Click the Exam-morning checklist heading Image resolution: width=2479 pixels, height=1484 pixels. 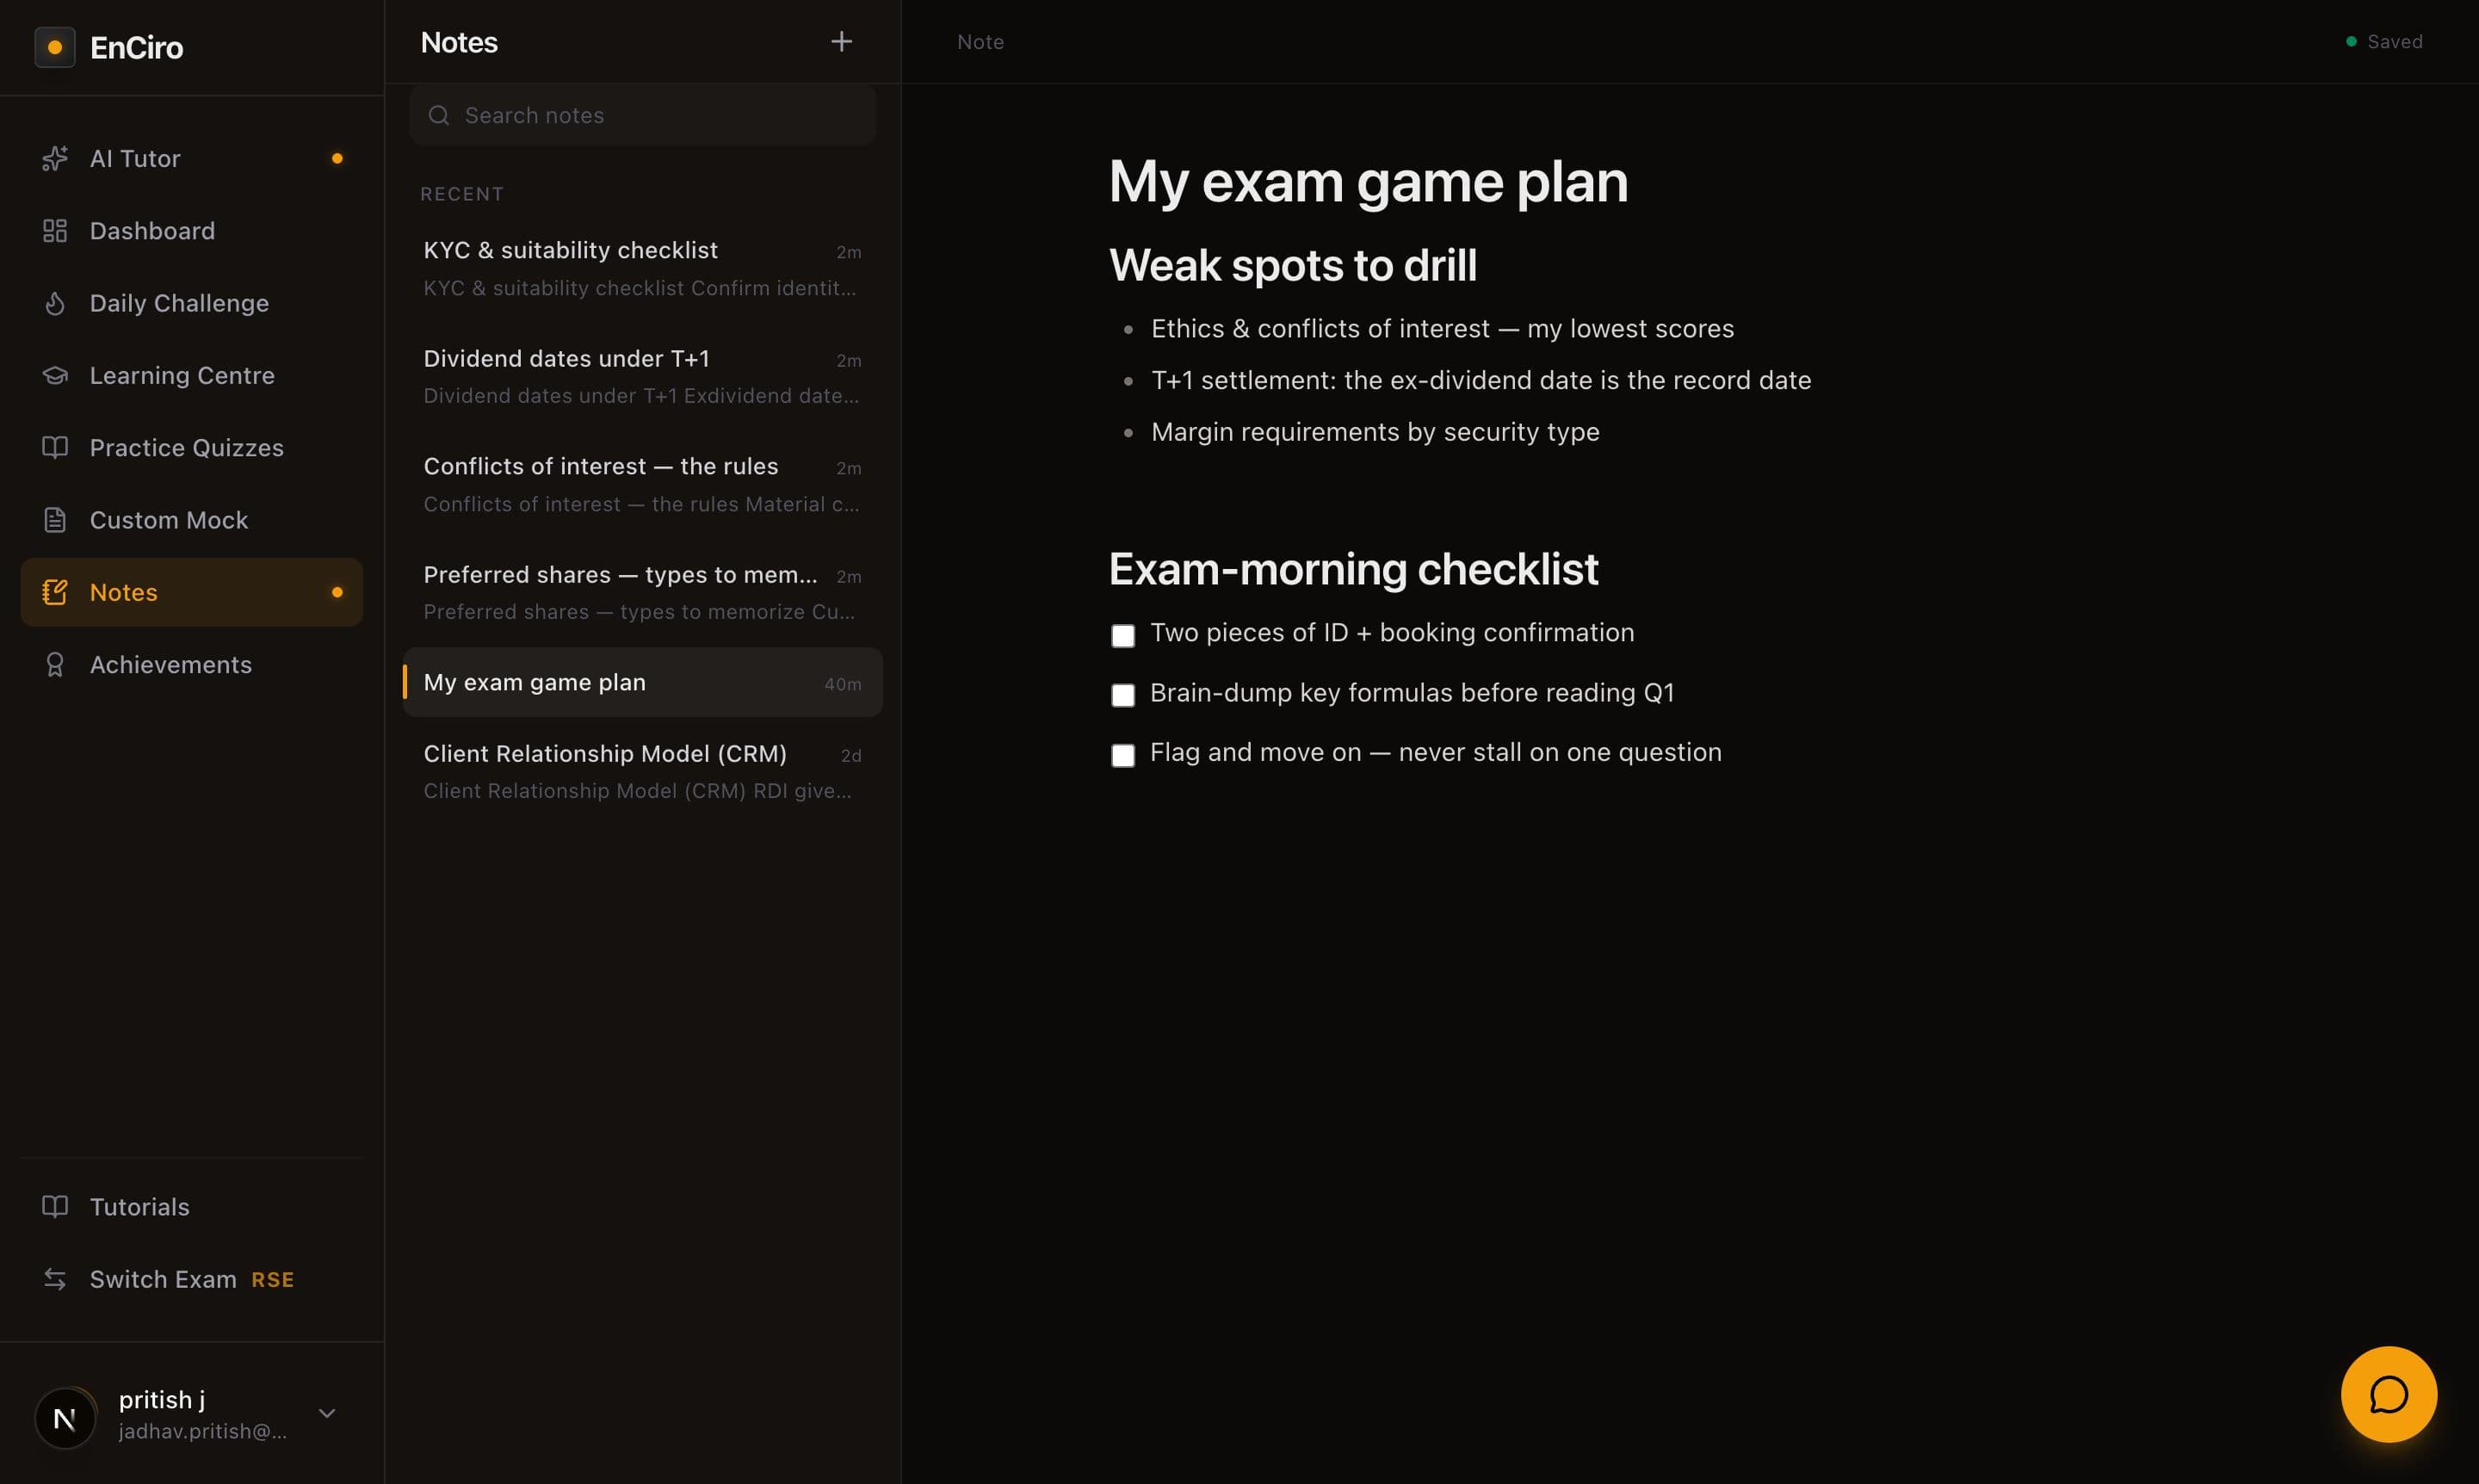[x=1352, y=569]
